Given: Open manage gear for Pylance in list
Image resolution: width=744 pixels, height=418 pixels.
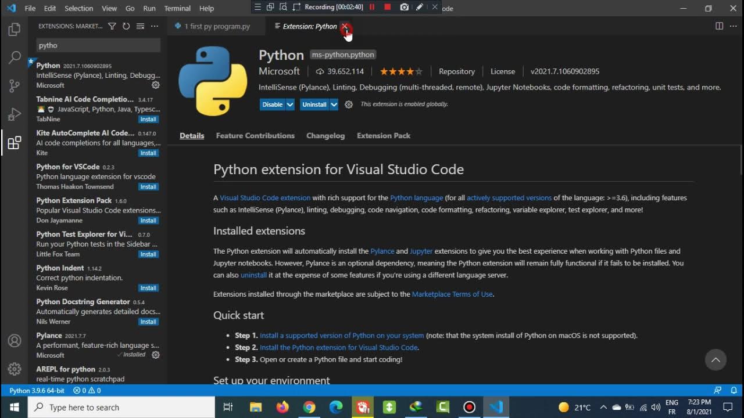Looking at the screenshot, I should click(x=155, y=355).
